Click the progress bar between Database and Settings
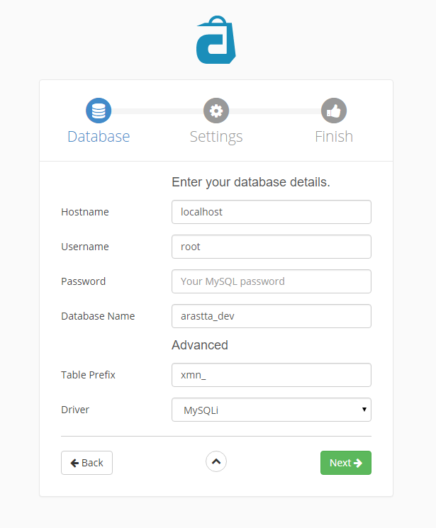The image size is (436, 528). 157,111
